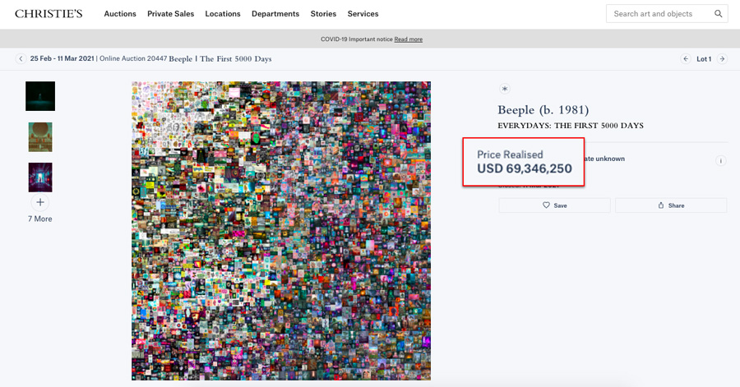Screen dimensions: 740x387
Task: Go to previous lot arrow
Action: tap(686, 59)
